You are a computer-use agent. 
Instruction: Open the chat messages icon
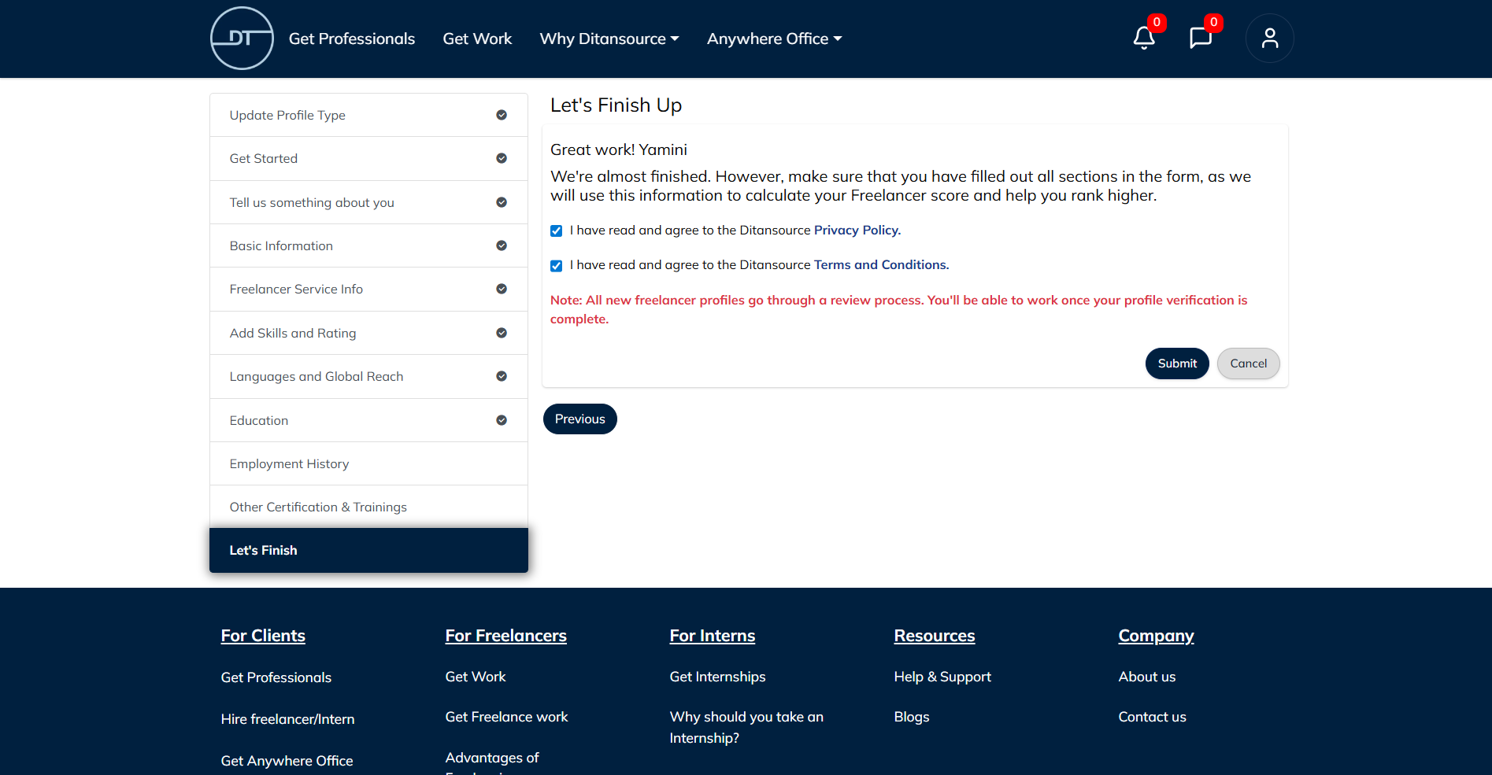1200,38
